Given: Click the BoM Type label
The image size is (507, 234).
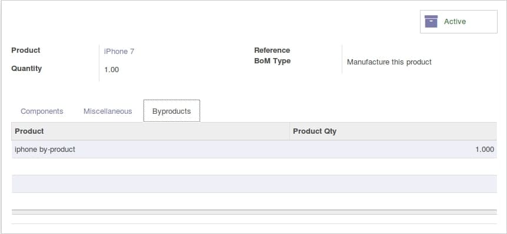Looking at the screenshot, I should 272,61.
